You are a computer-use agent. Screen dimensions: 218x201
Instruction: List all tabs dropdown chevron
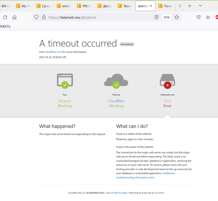(201, 6)
